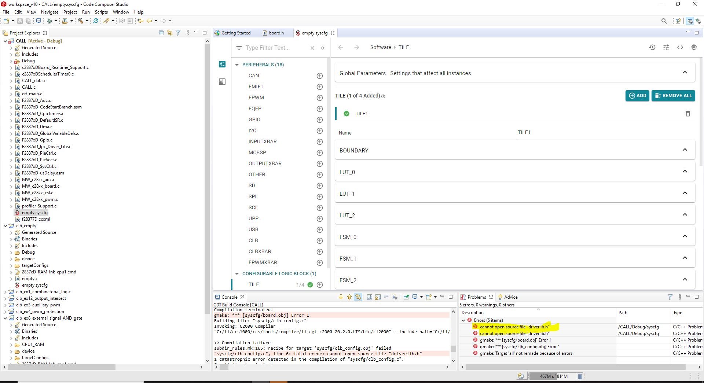Screen dimensions: 704x383
Task: Toggle the LUT_0 section chevron
Action: [x=685, y=172]
